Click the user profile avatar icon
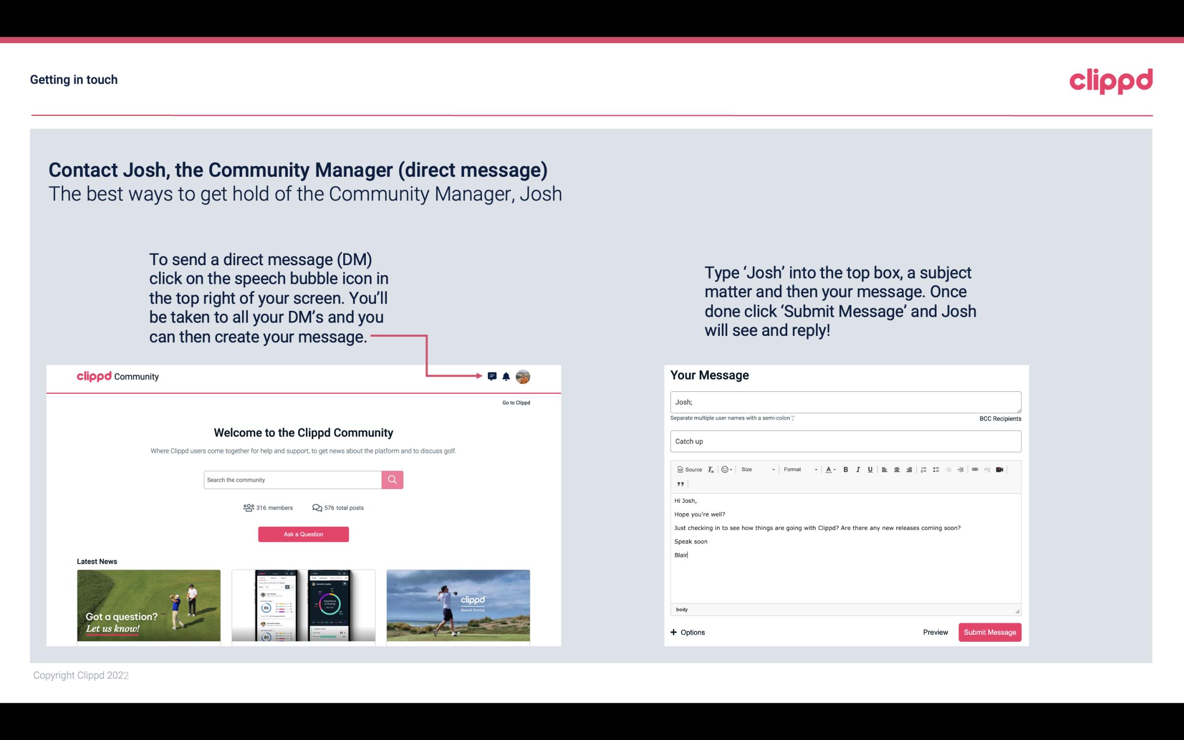 [x=524, y=377]
